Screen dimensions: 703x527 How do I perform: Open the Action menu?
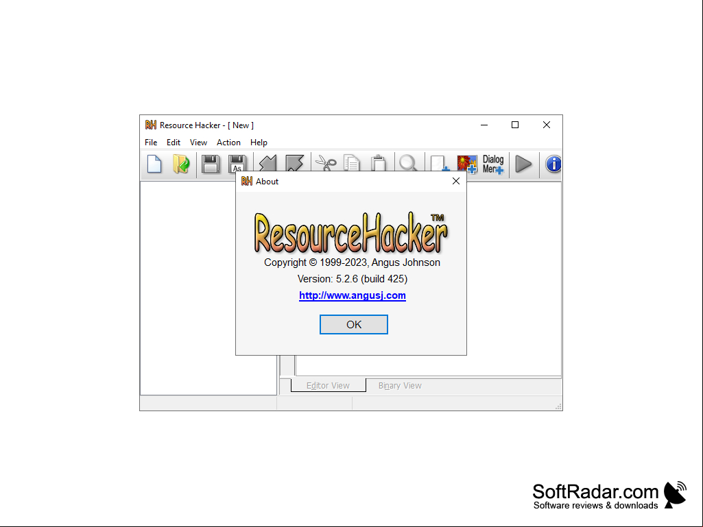point(228,143)
